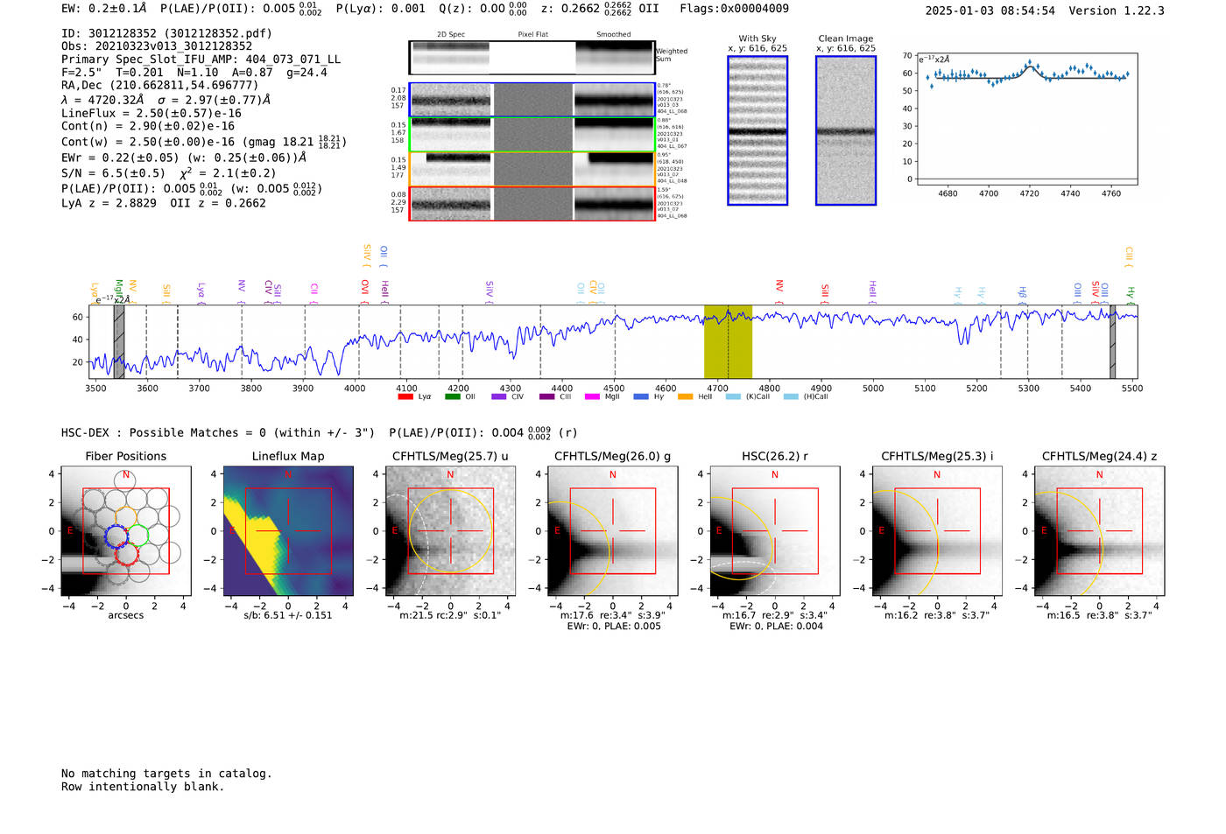Click the (K)CaII legend swatch
This screenshot has height=834, width=1226.
(733, 396)
